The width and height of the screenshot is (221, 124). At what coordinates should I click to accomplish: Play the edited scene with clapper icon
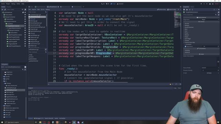click(210, 4)
